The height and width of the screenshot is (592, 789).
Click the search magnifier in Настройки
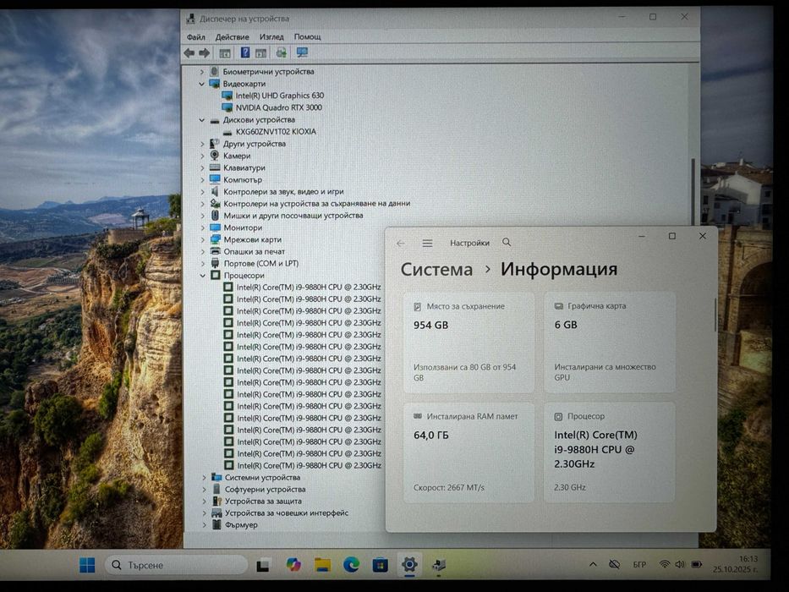tap(507, 243)
